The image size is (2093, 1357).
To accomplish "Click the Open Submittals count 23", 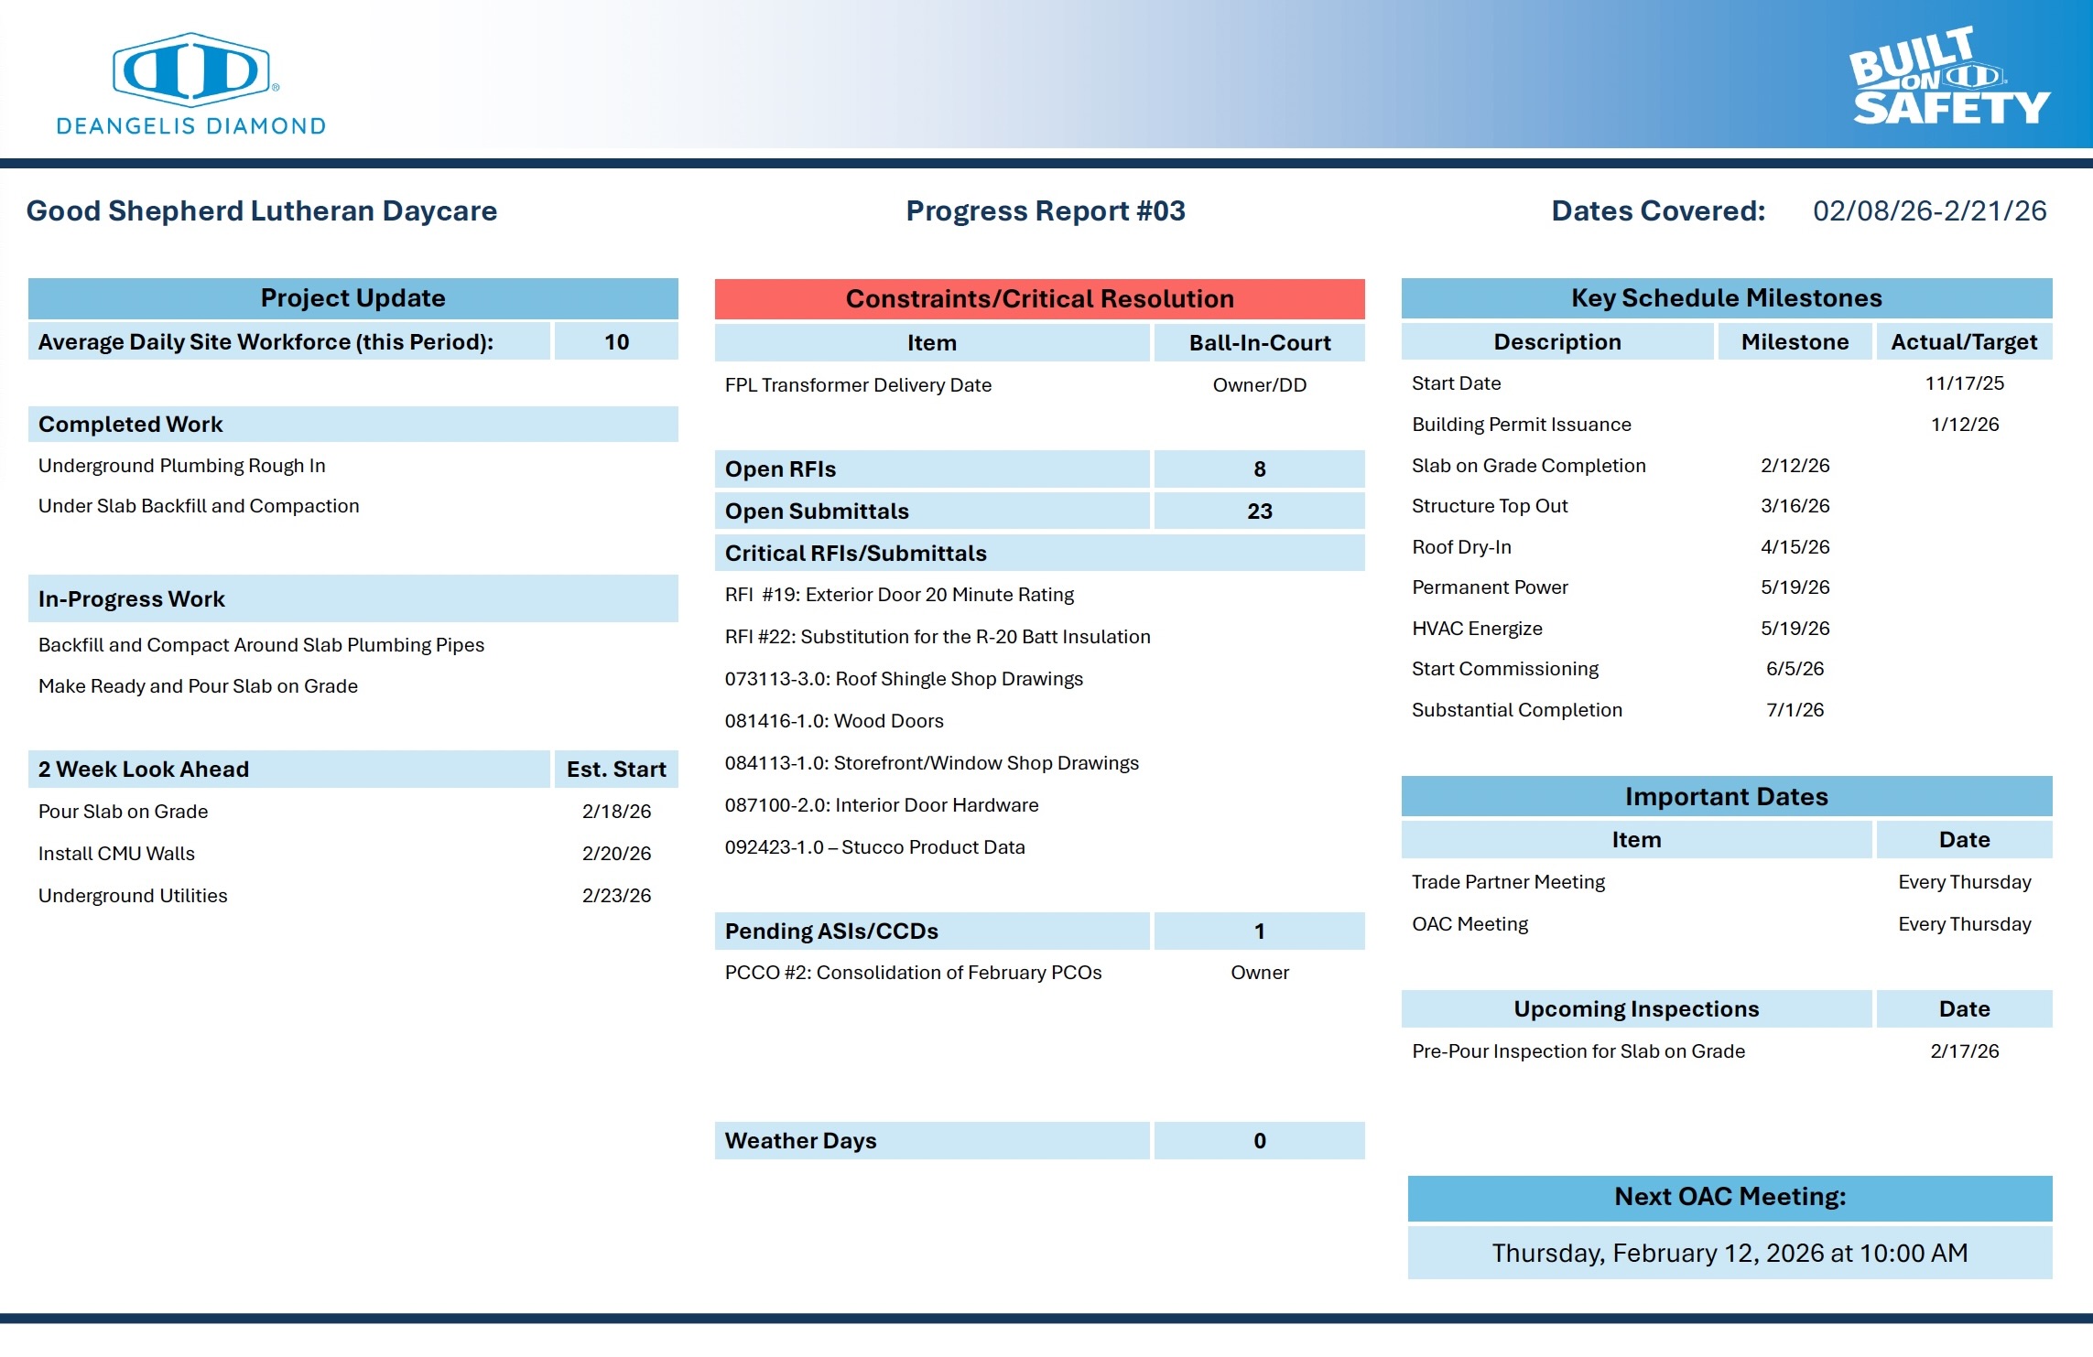I will click(x=1259, y=512).
